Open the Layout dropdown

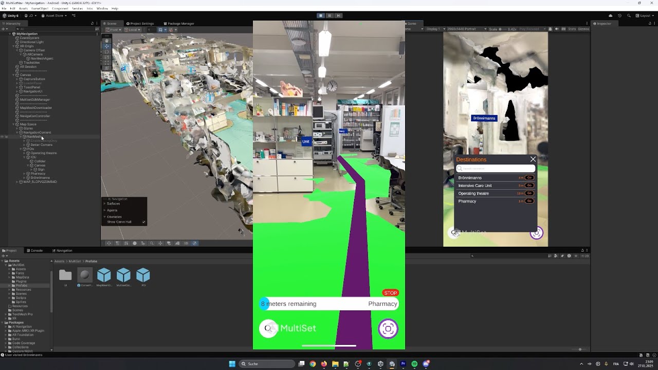pyautogui.click(x=645, y=15)
